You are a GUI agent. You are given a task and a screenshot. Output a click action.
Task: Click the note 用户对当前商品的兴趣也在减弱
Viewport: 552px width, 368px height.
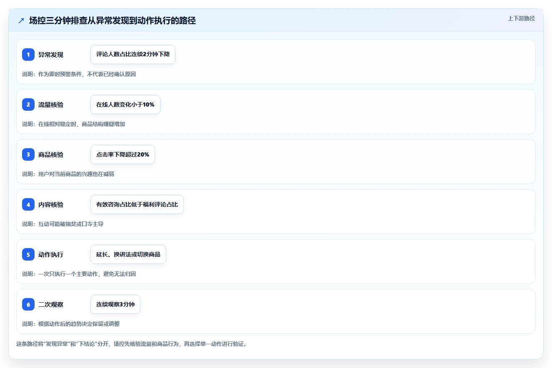pyautogui.click(x=76, y=174)
